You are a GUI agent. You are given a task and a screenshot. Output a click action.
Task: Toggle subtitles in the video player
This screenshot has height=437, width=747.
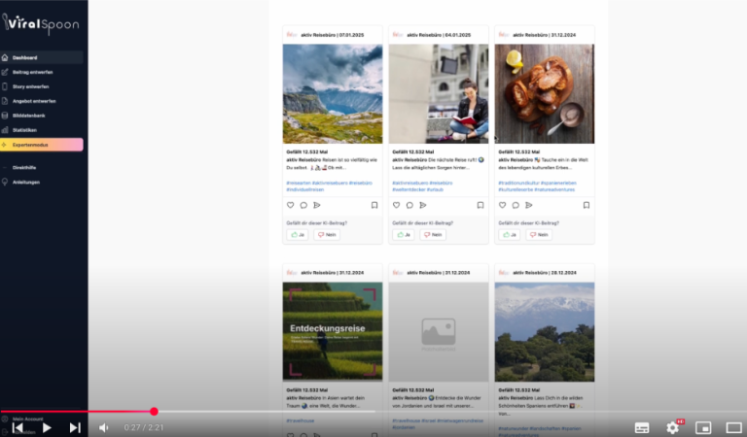coord(641,427)
